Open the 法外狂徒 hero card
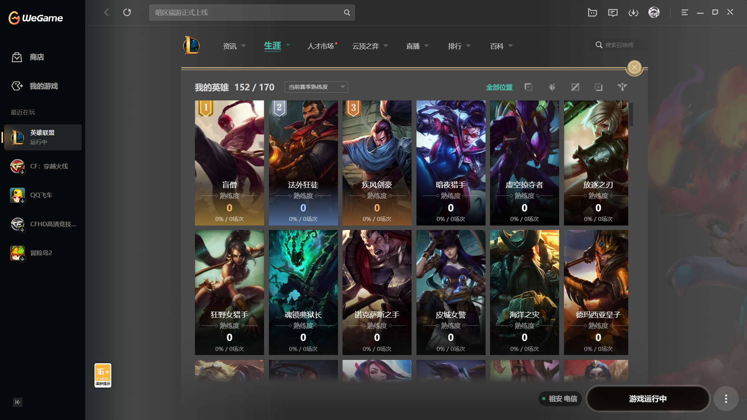The height and width of the screenshot is (420, 747). 303,163
